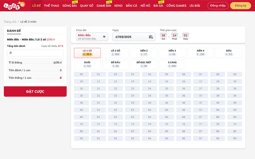255x159 pixels.
Task: Select the LÔ 3 SỐ bet type
Action: [x=116, y=53]
